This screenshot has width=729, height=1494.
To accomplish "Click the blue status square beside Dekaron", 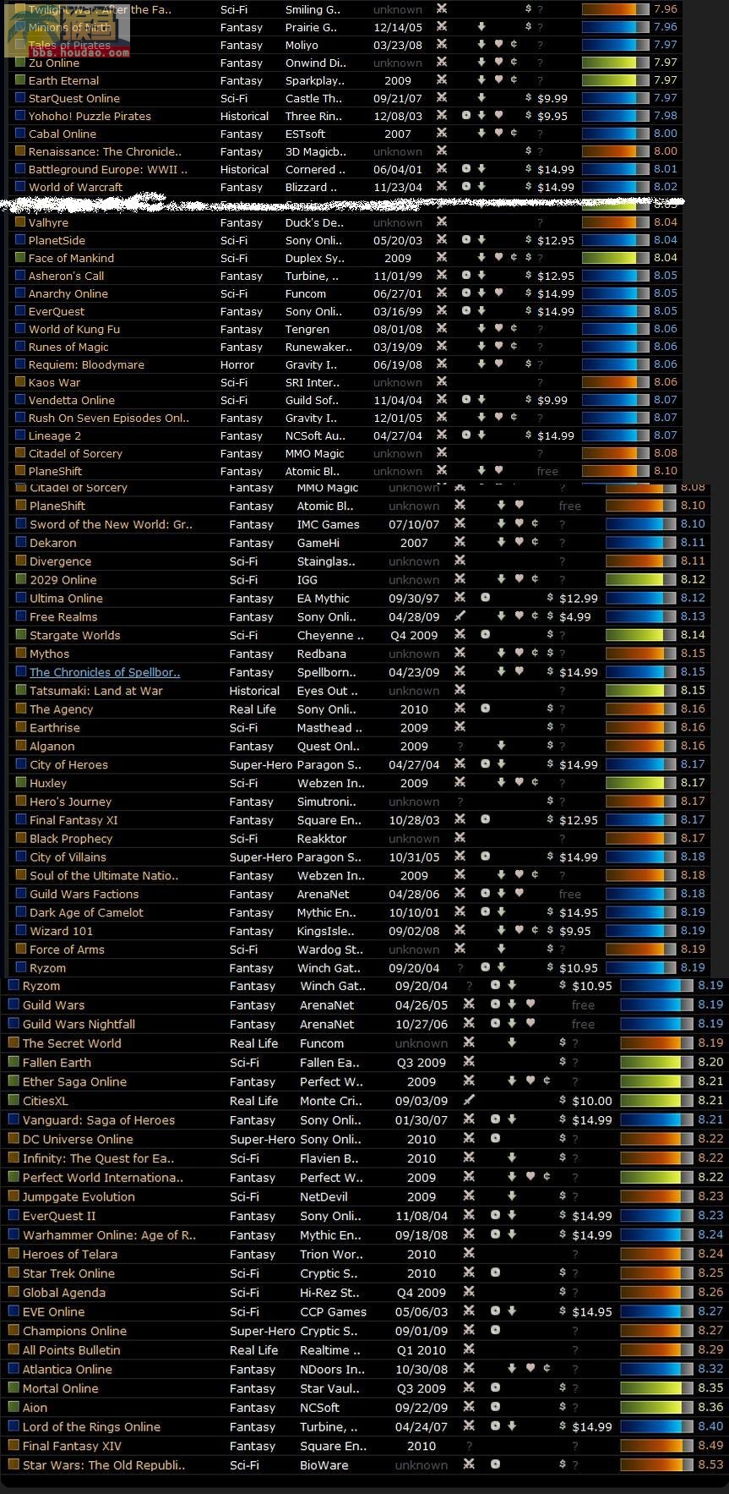I will pos(21,542).
